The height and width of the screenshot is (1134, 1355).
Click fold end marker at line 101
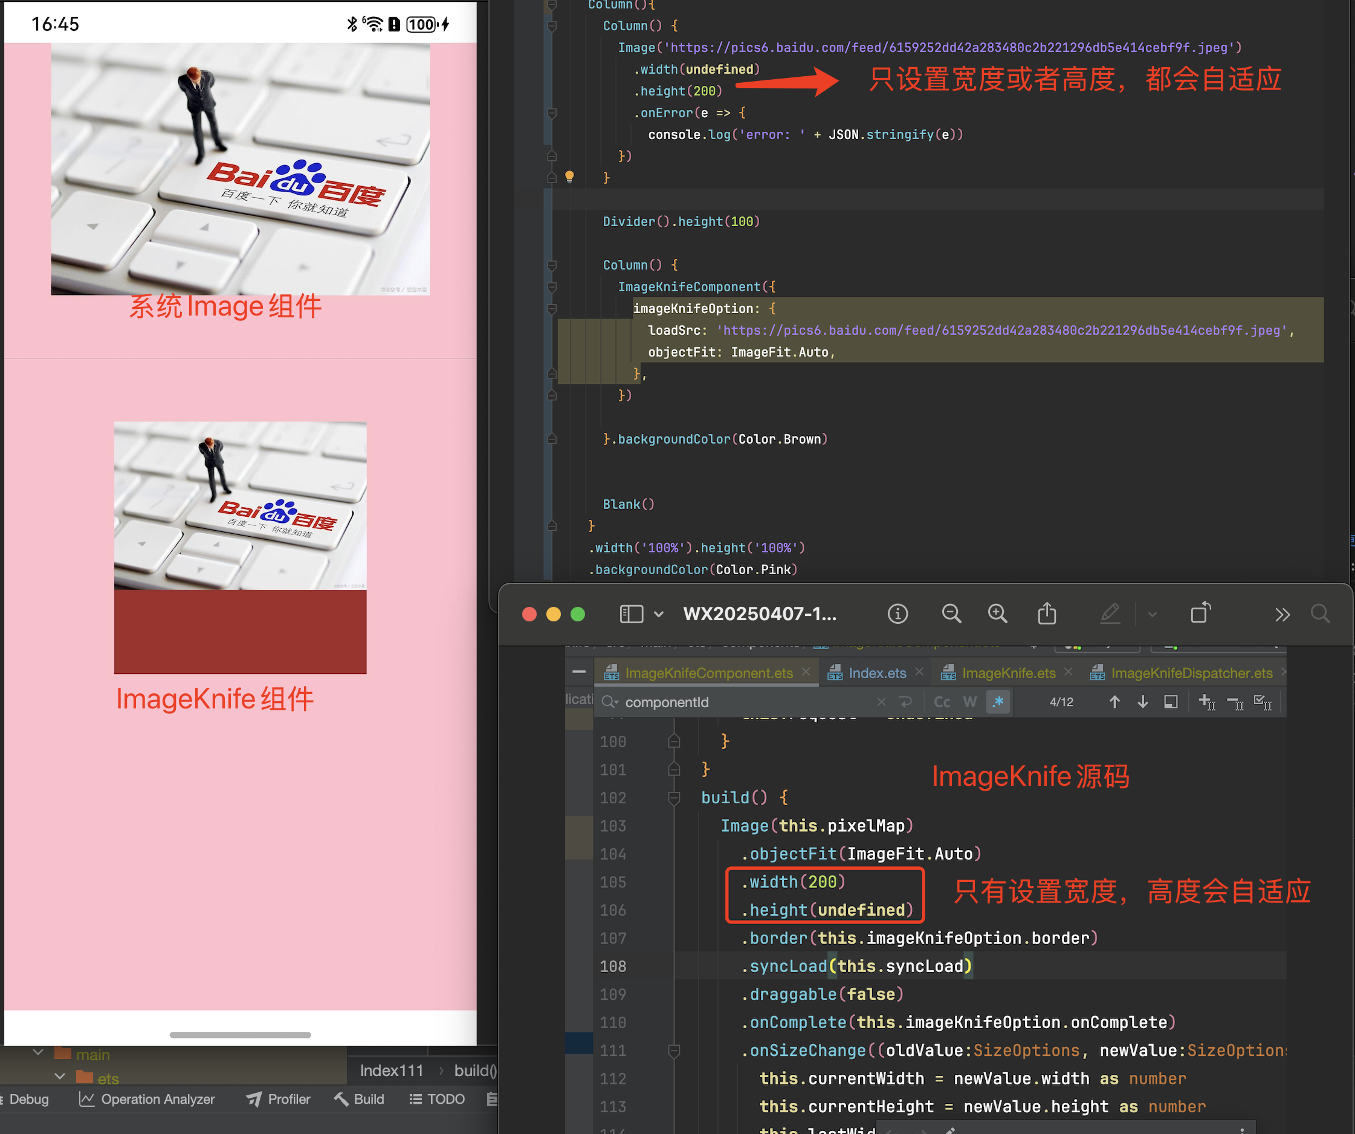pos(674,769)
